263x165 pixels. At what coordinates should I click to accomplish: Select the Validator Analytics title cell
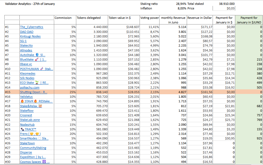pyautogui.click(x=30, y=4)
